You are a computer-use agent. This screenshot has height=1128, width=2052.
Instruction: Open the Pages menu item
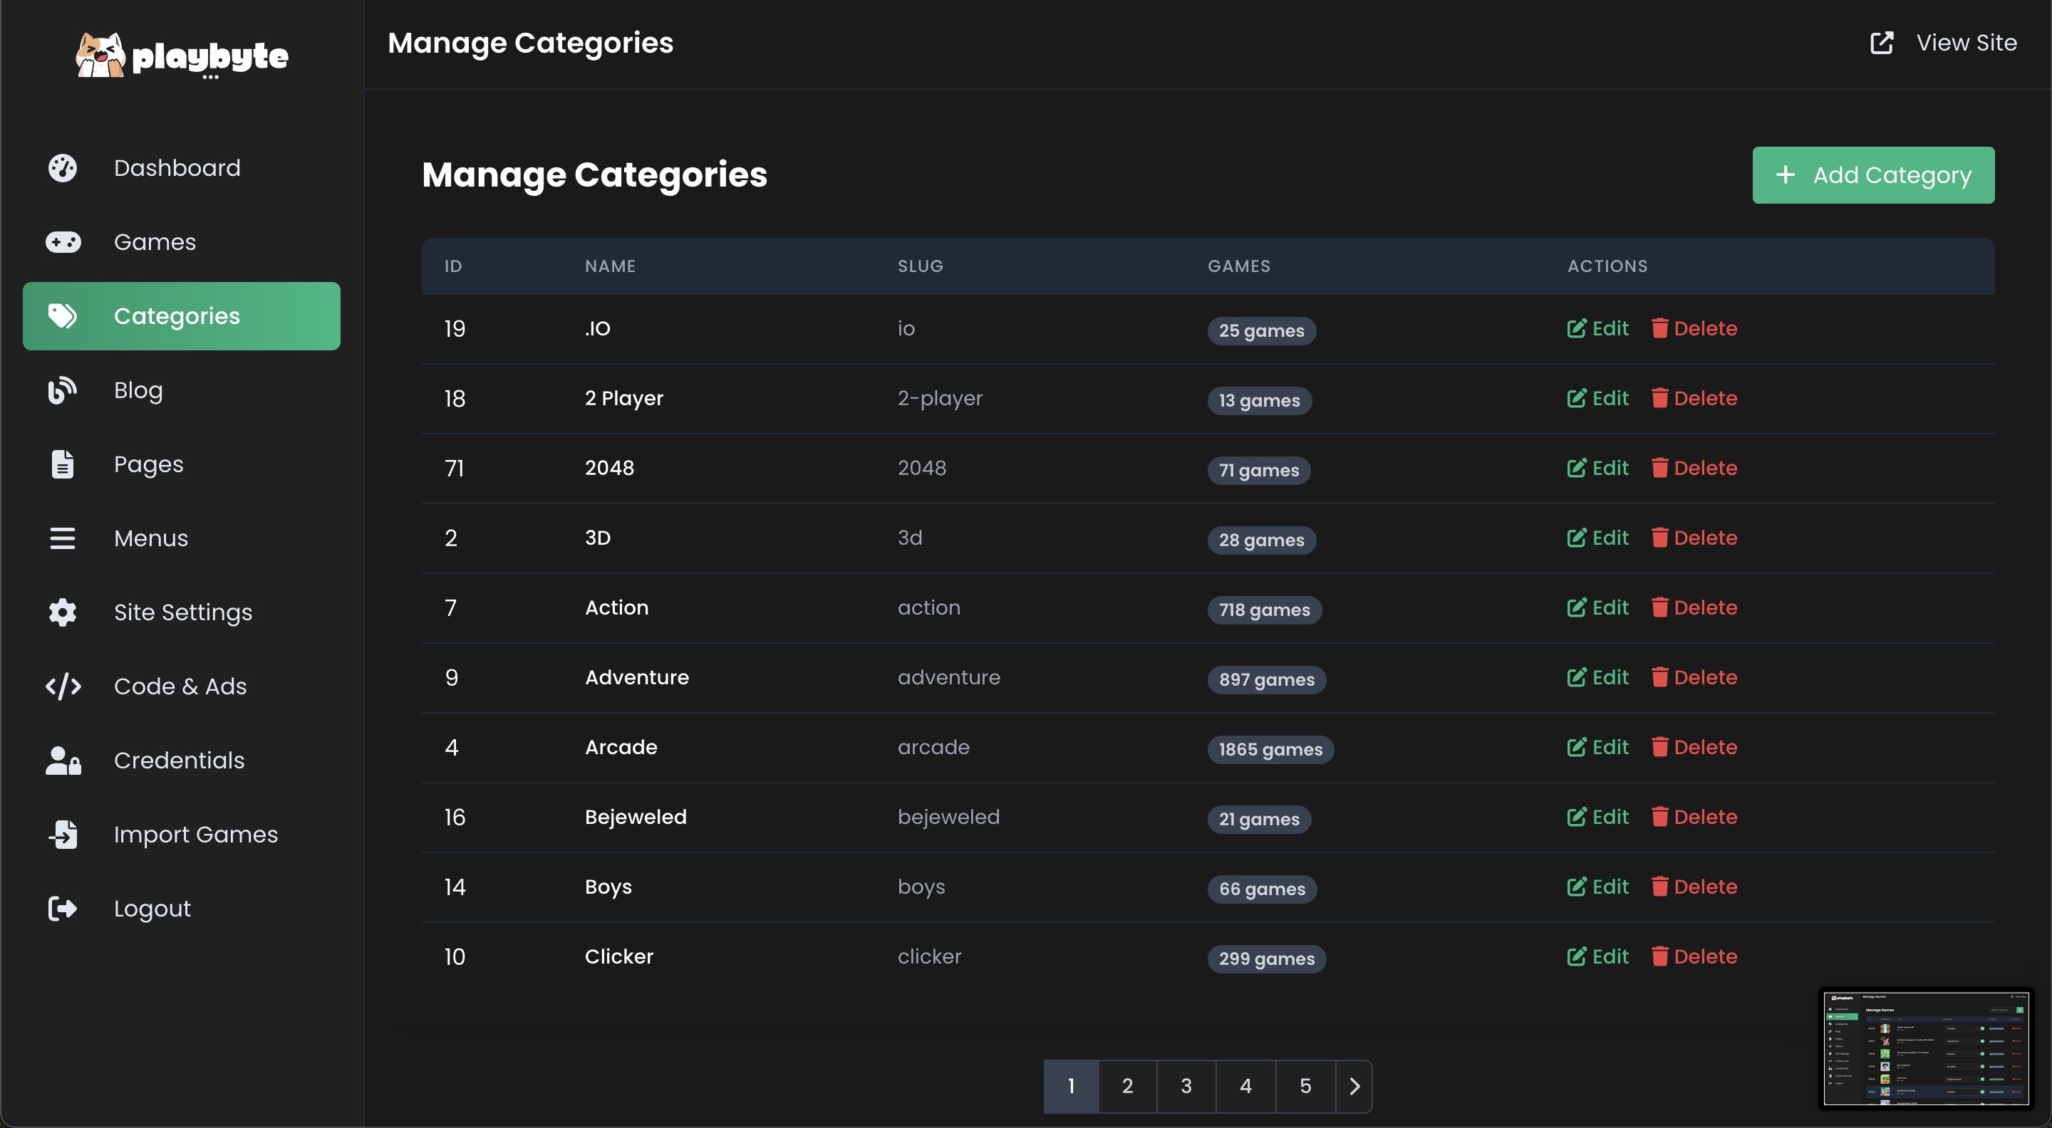click(148, 464)
